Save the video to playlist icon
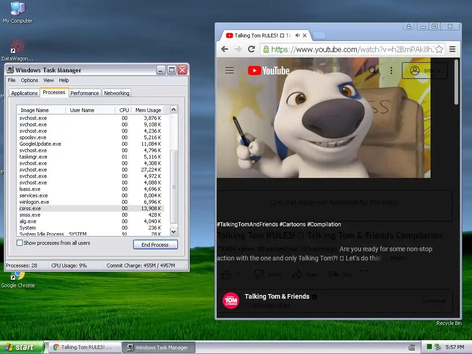Screen dimensions: 472x354 [333, 274]
